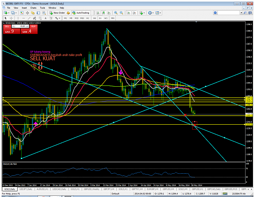Viewport: 255px width, 197px height.
Task: Select the vertical line drawing tool
Action: point(18,18)
